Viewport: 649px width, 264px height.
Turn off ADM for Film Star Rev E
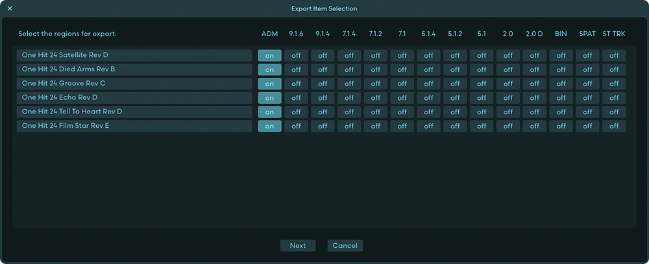tap(269, 126)
